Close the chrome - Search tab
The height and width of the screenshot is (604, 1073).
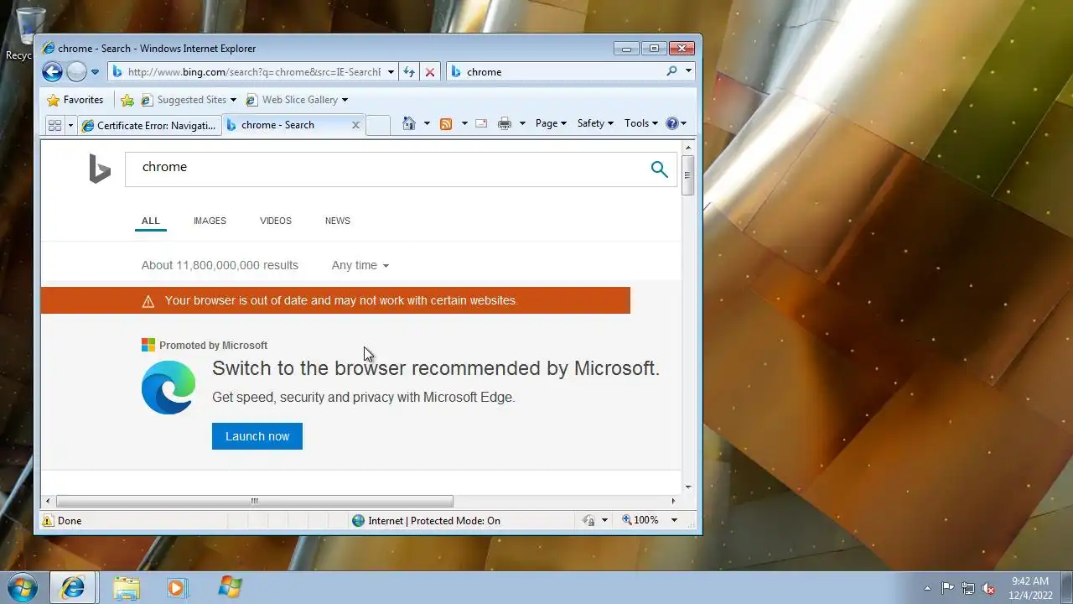[355, 125]
